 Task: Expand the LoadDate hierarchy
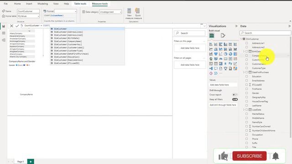click(244, 110)
